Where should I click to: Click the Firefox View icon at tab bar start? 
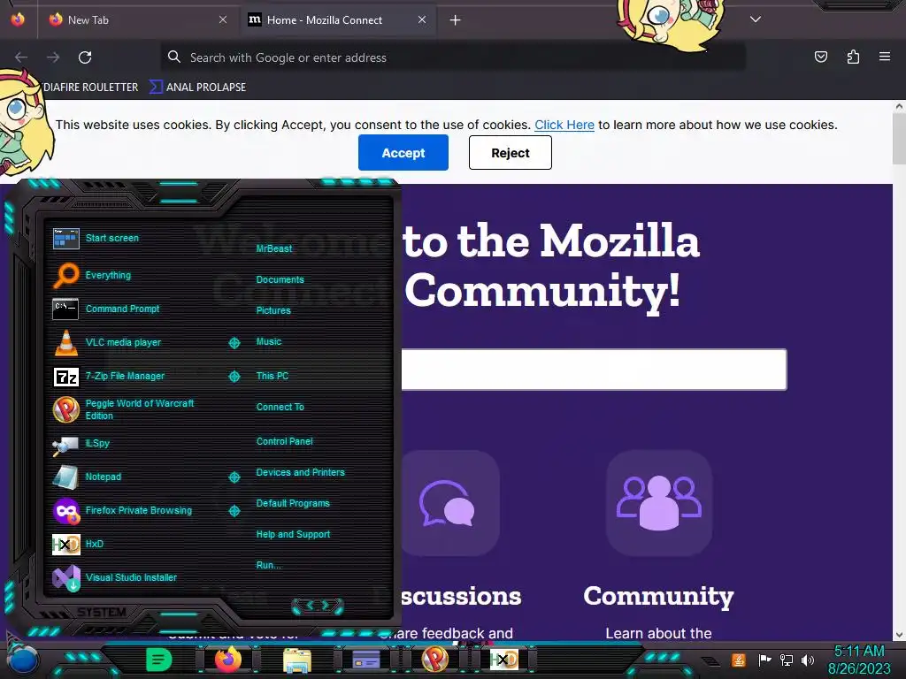pyautogui.click(x=18, y=19)
